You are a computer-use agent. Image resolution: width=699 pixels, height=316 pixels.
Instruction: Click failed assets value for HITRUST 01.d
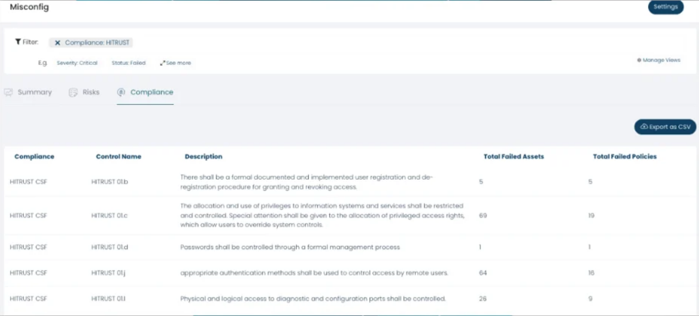point(480,247)
